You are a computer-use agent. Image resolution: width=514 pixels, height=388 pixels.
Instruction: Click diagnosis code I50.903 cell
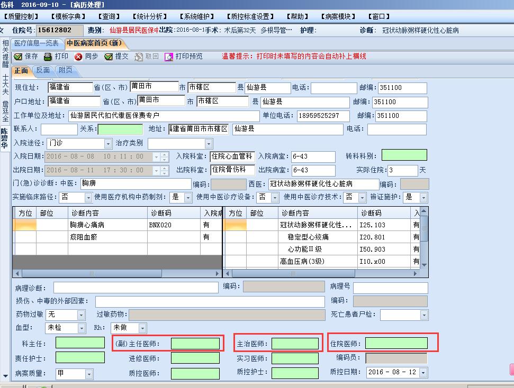(384, 249)
